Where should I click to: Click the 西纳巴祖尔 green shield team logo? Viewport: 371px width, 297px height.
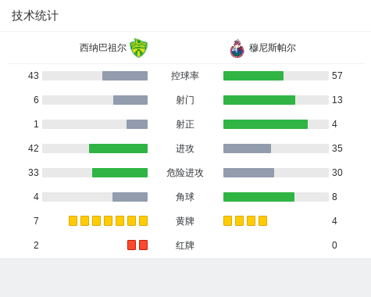[x=139, y=48]
